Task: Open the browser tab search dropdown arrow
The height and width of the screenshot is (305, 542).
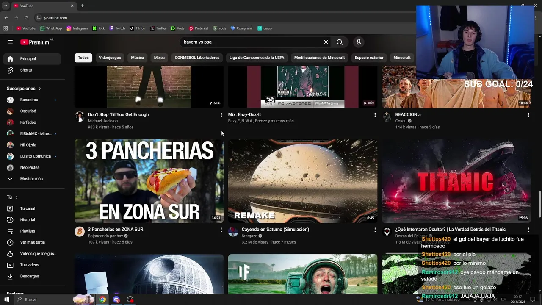Action: coord(6,6)
